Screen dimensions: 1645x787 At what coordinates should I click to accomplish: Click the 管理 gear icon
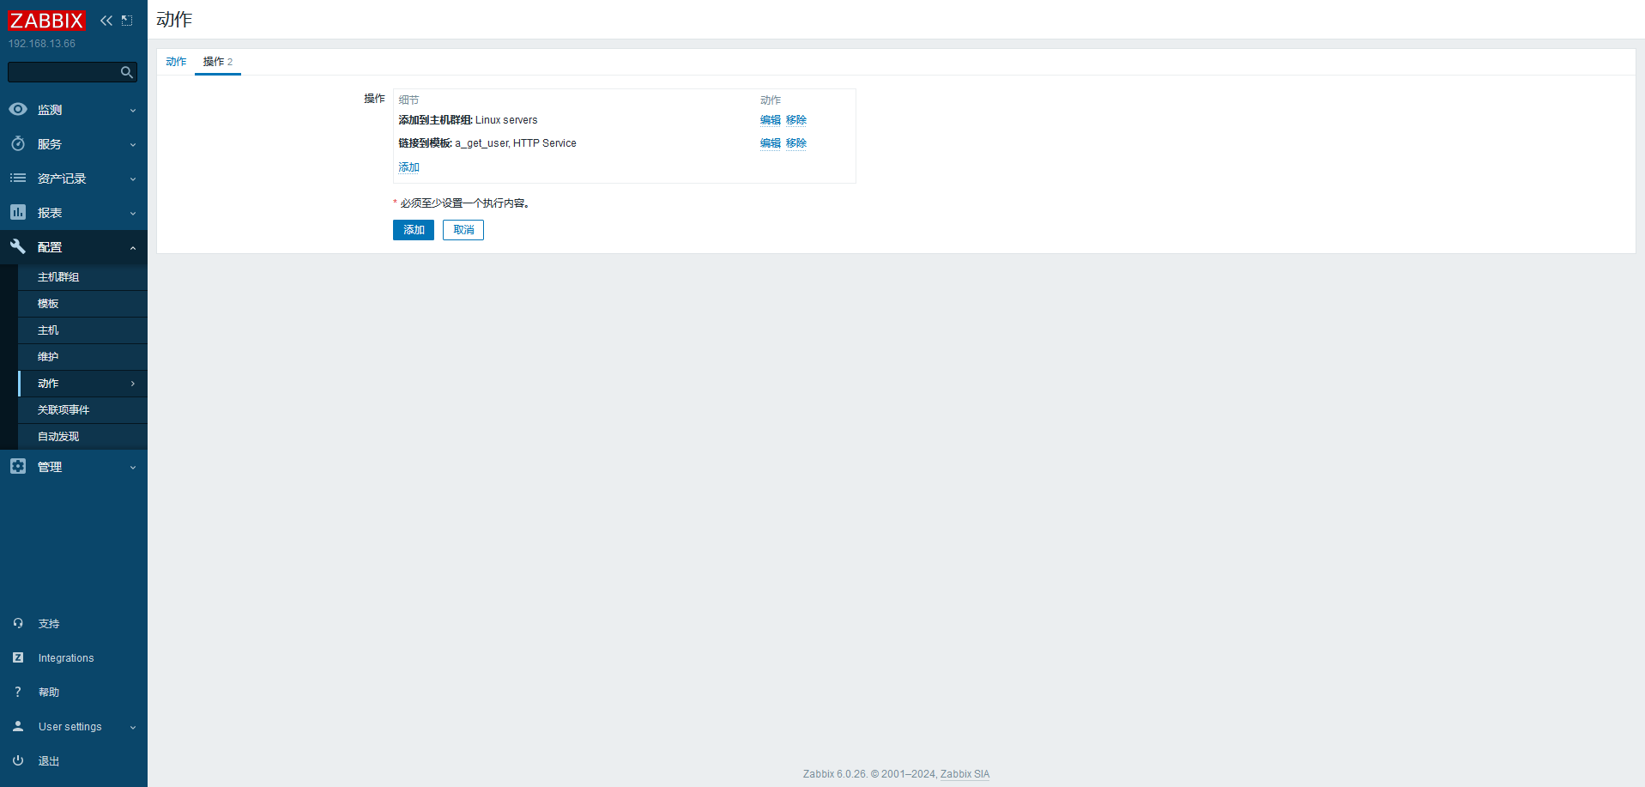click(18, 466)
